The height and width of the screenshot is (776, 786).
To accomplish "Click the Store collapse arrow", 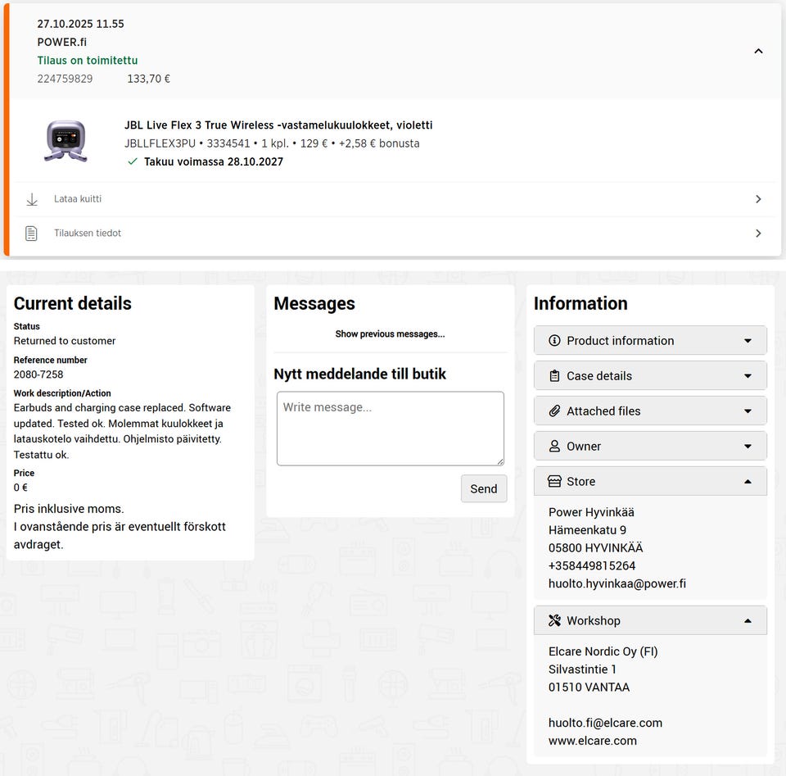I will 748,481.
